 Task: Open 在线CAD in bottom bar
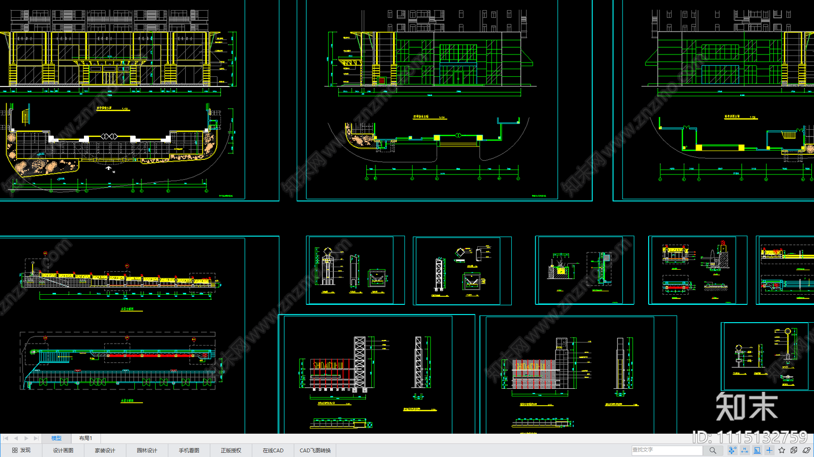tap(273, 450)
